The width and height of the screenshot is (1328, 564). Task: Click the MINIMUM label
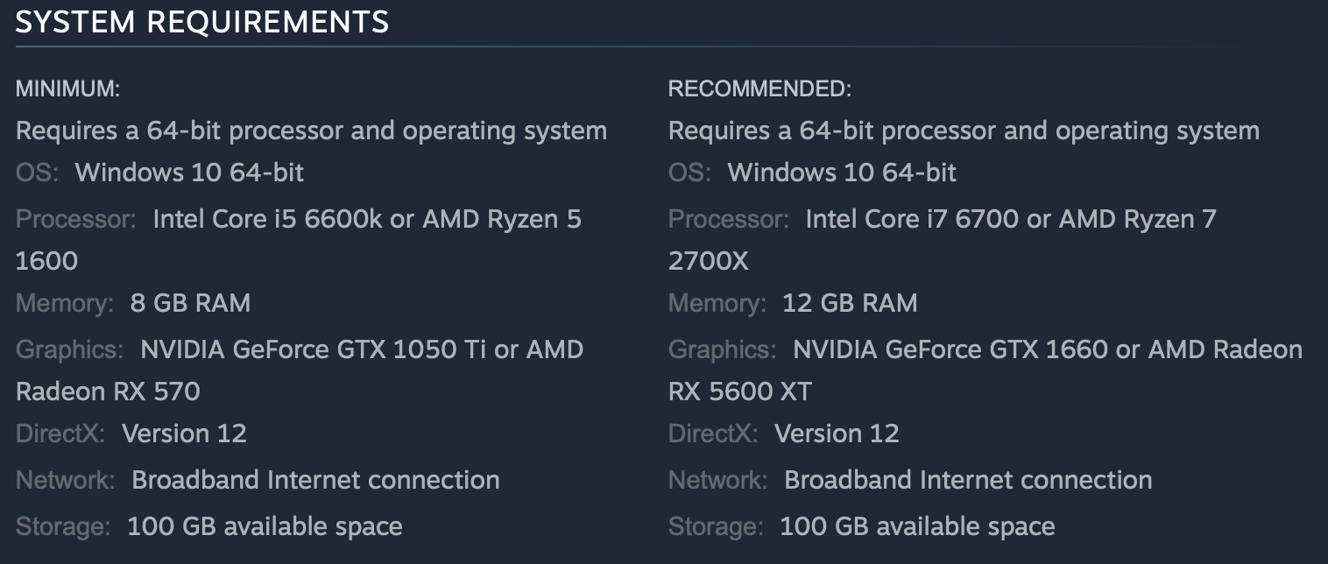67,88
